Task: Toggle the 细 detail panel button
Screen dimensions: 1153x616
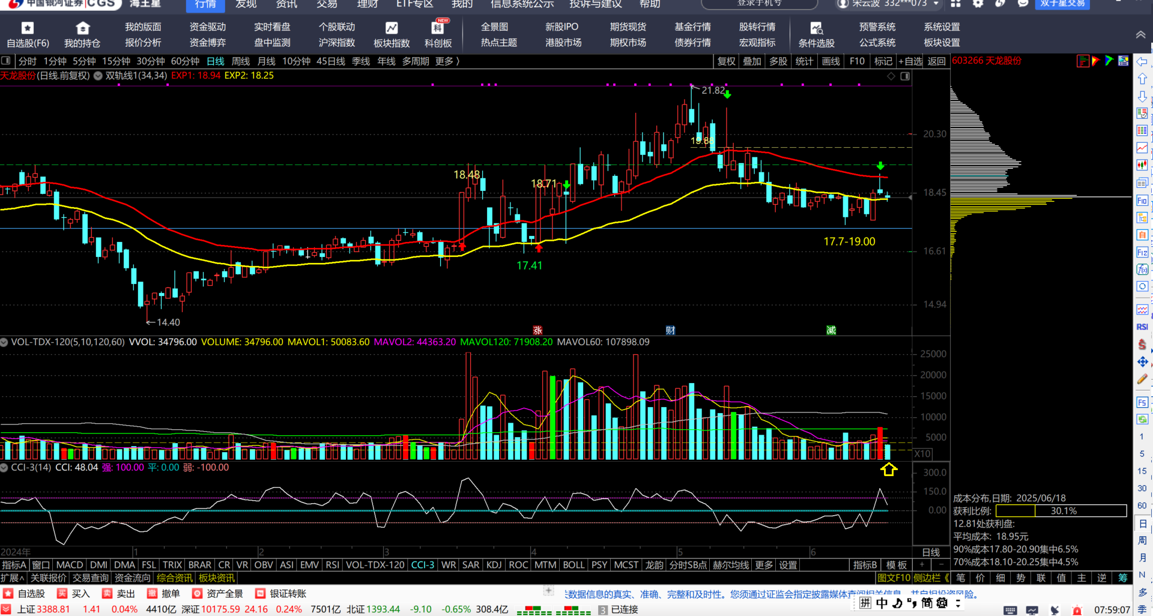Action: (1000, 578)
